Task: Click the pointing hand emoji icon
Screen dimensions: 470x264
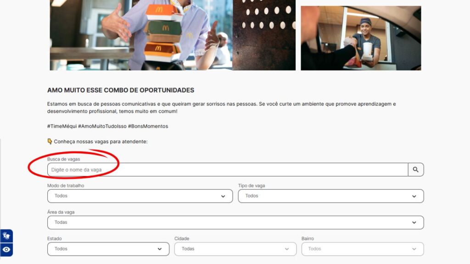Action: (x=50, y=141)
